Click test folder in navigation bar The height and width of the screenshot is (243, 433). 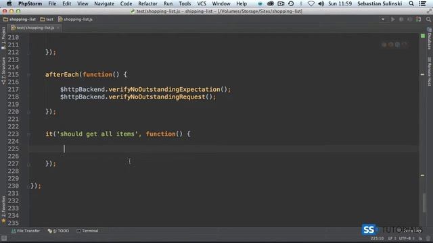47,20
